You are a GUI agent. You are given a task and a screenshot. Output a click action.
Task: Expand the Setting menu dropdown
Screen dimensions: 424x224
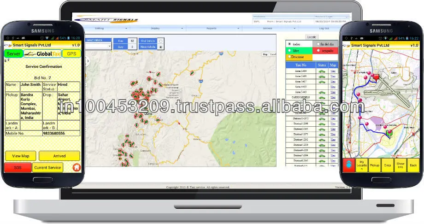click(100, 29)
